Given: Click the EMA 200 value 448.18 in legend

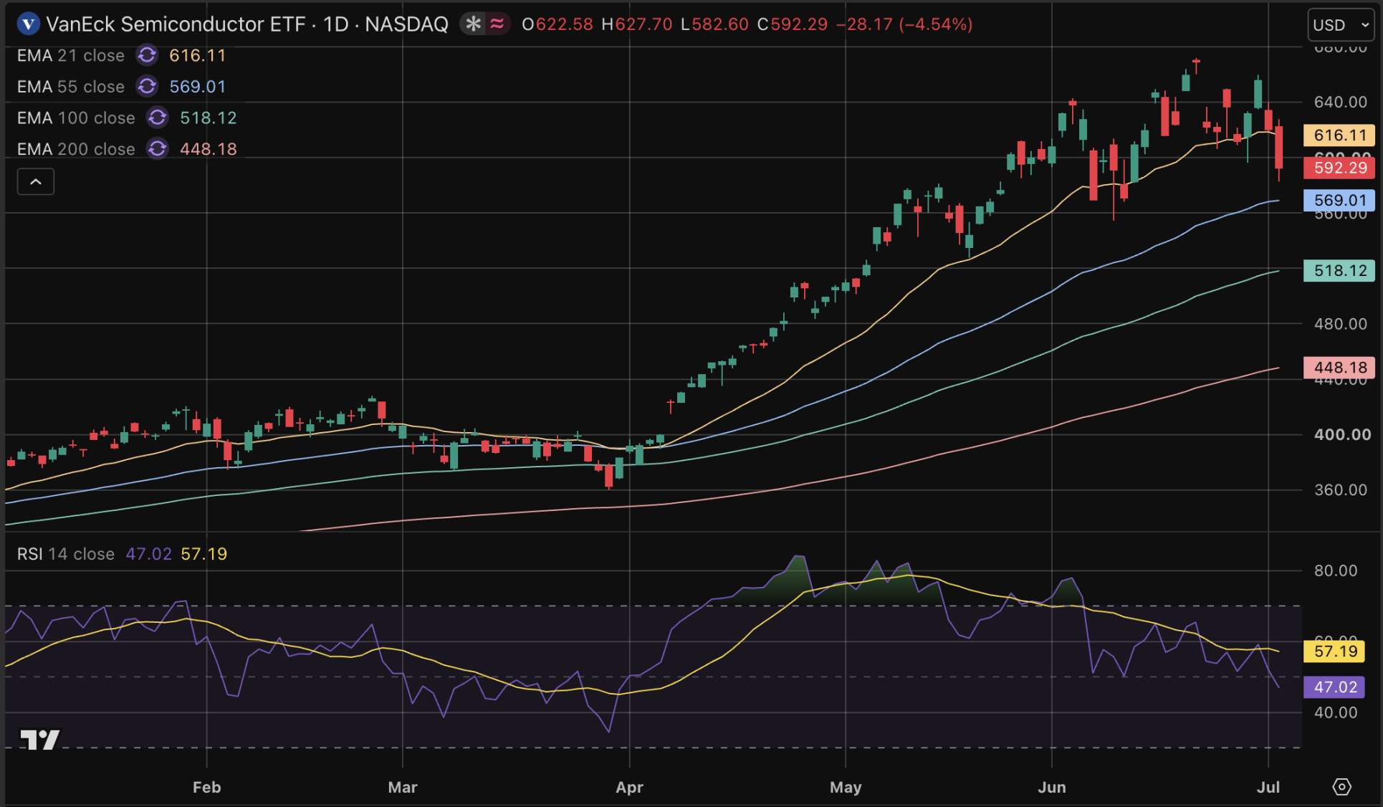Looking at the screenshot, I should pos(209,149).
